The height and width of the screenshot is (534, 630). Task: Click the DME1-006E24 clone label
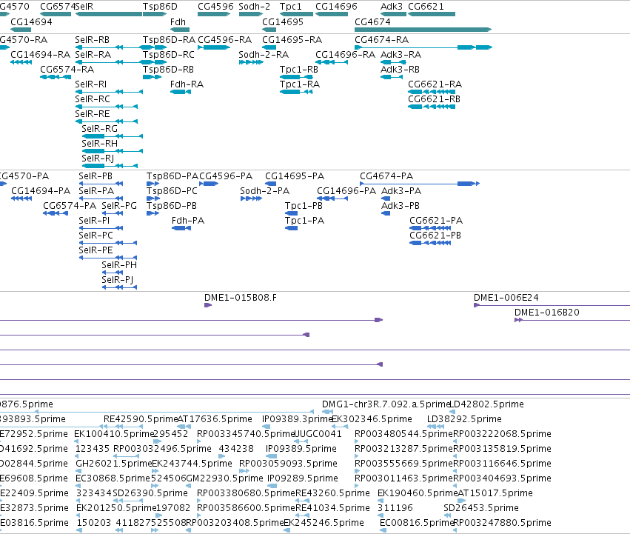506,298
